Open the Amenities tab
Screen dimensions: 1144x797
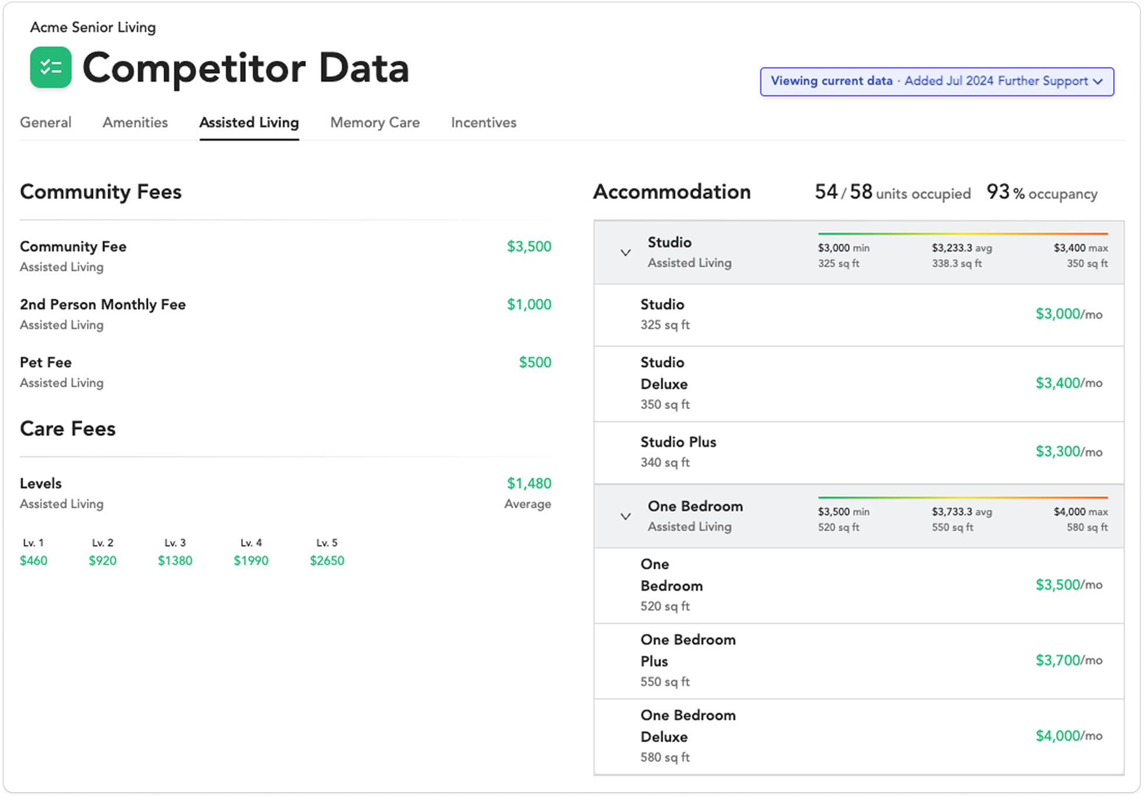point(135,123)
